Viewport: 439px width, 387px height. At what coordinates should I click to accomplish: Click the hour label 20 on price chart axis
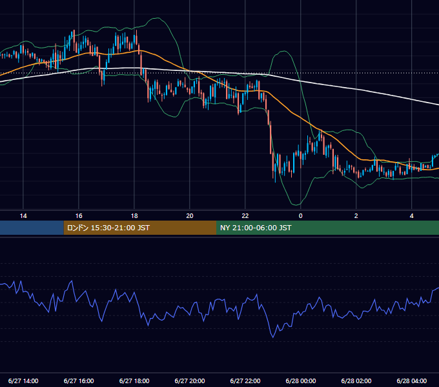[190, 216]
